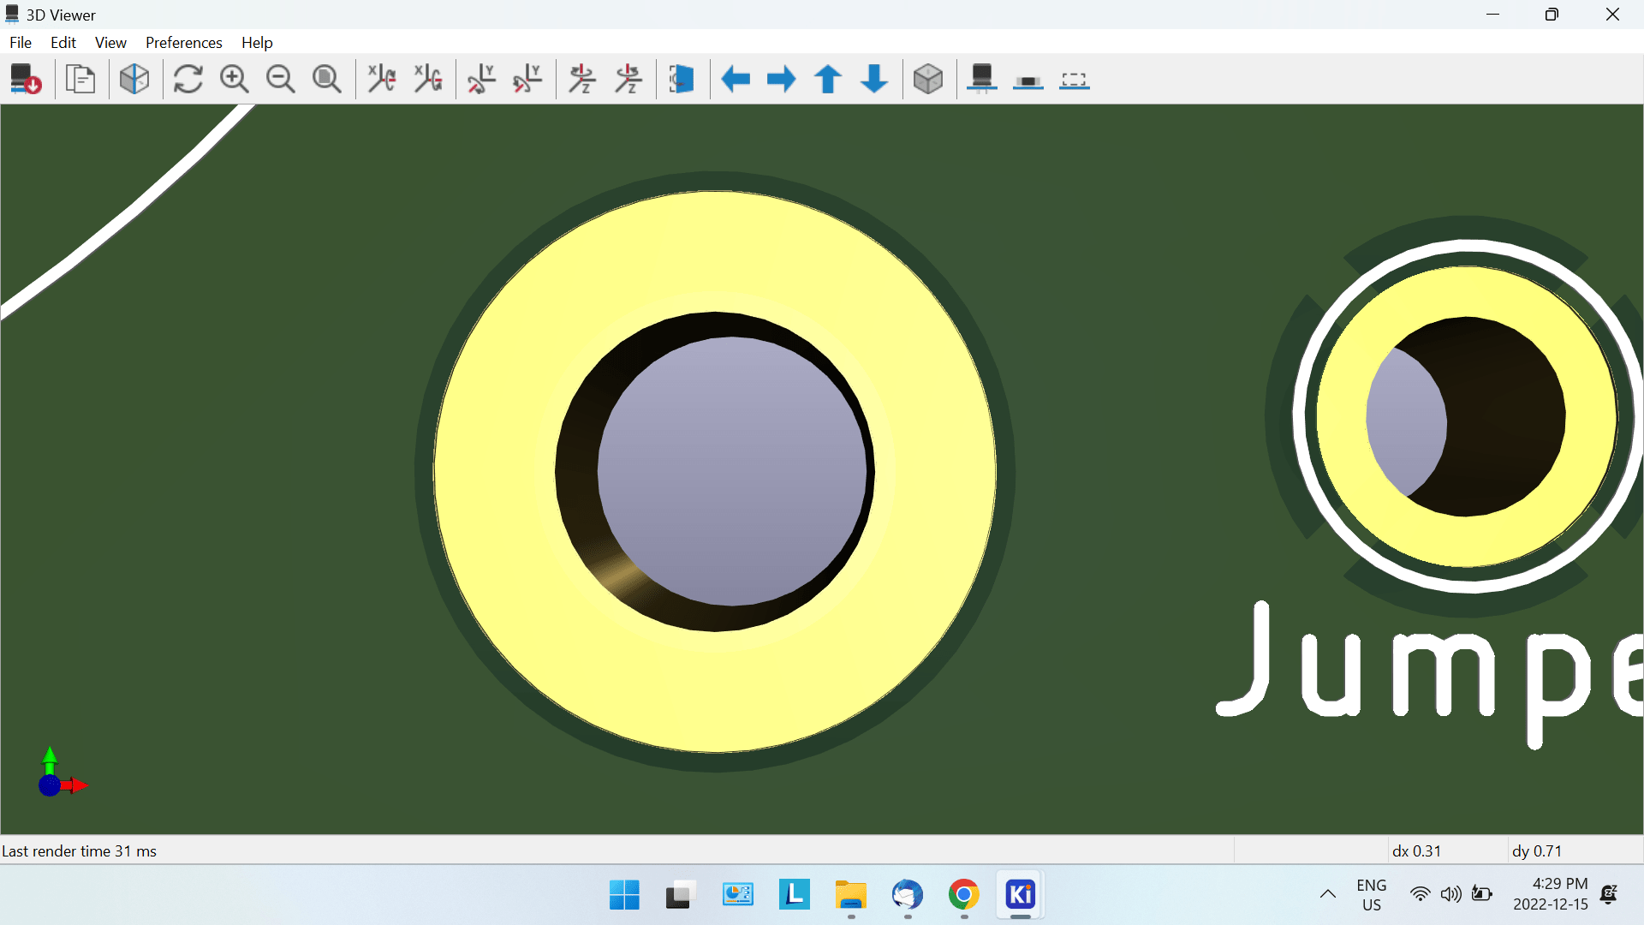Show hidden tray icons chevron
The height and width of the screenshot is (925, 1644).
pos(1328,895)
